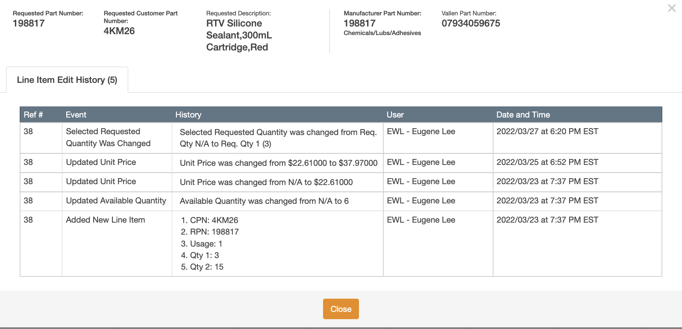Image resolution: width=682 pixels, height=329 pixels.
Task: Select the Selected Requested Quantity Was Changed row
Action: coord(108,137)
